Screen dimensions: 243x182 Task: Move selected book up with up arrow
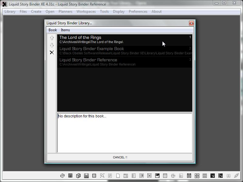point(52,38)
